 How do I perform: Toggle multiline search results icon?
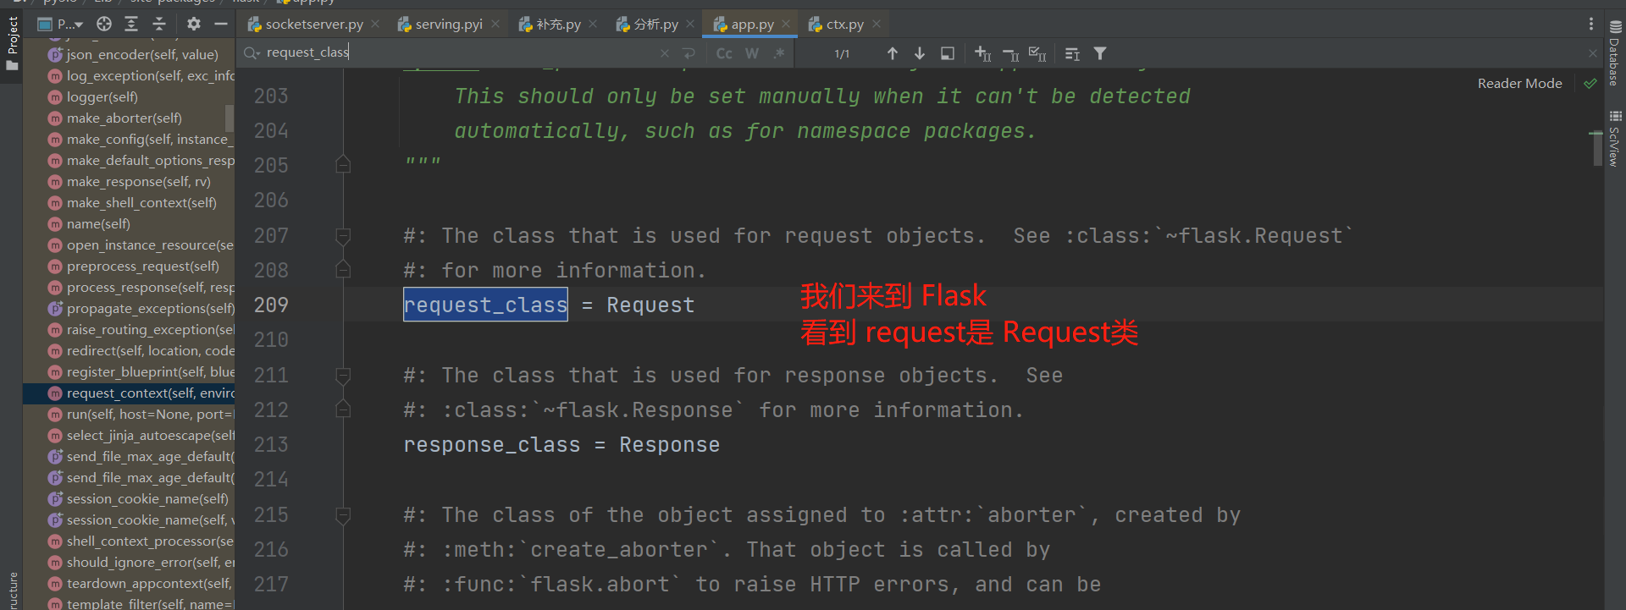click(x=1072, y=53)
